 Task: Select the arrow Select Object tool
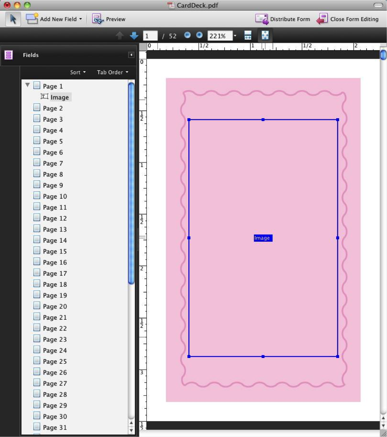pos(13,19)
